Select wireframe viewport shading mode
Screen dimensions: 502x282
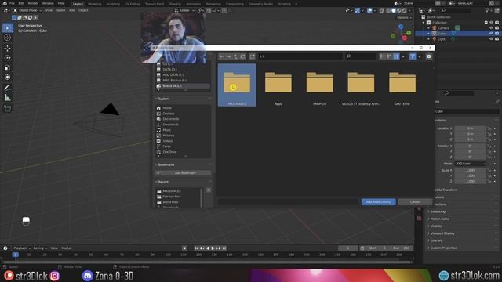coord(388,10)
